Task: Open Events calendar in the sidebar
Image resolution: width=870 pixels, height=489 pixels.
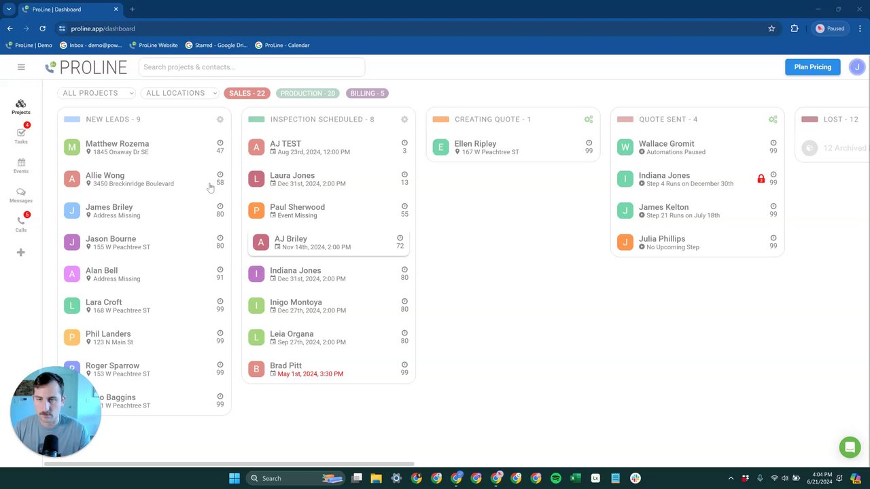Action: (x=21, y=166)
